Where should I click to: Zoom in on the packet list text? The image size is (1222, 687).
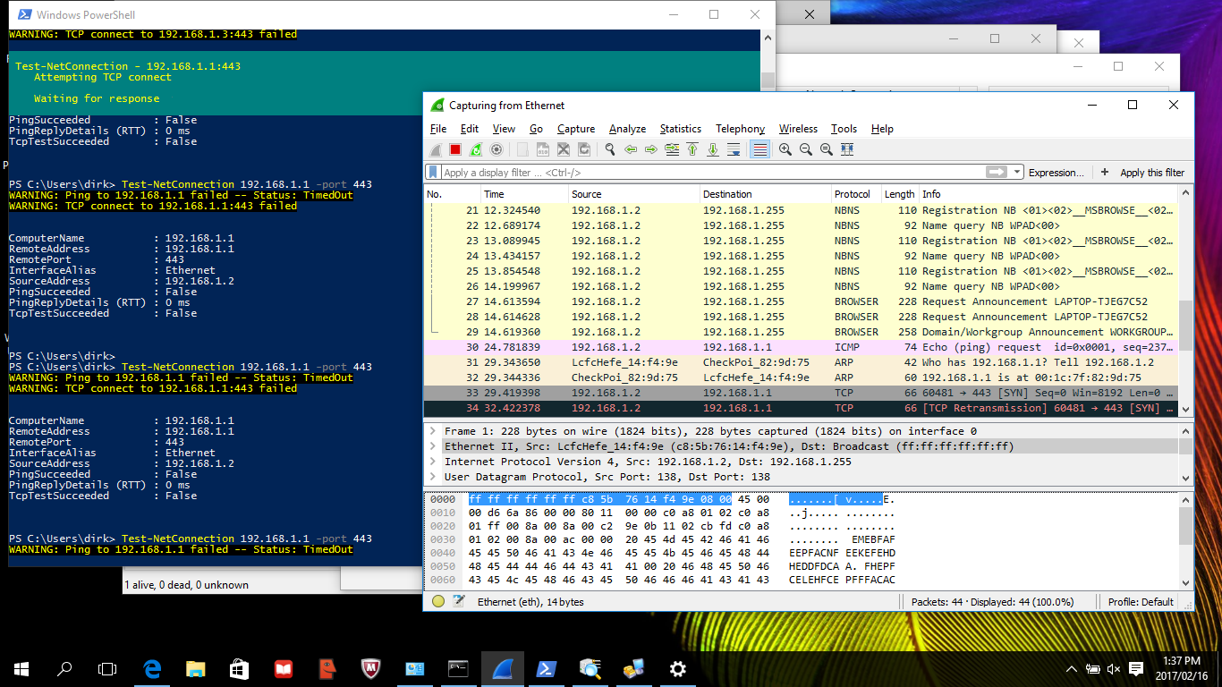tap(785, 150)
